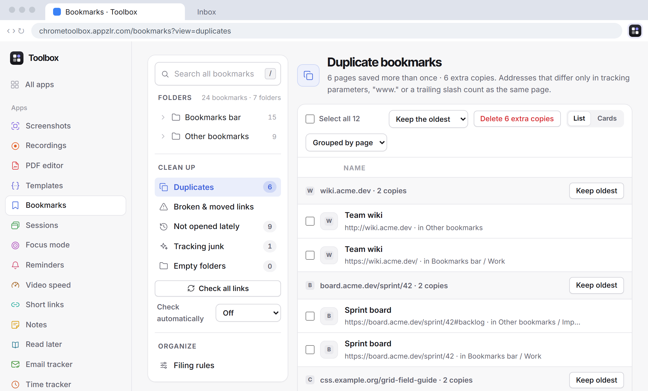
Task: Click the Empty folders folder icon
Action: coord(164,266)
